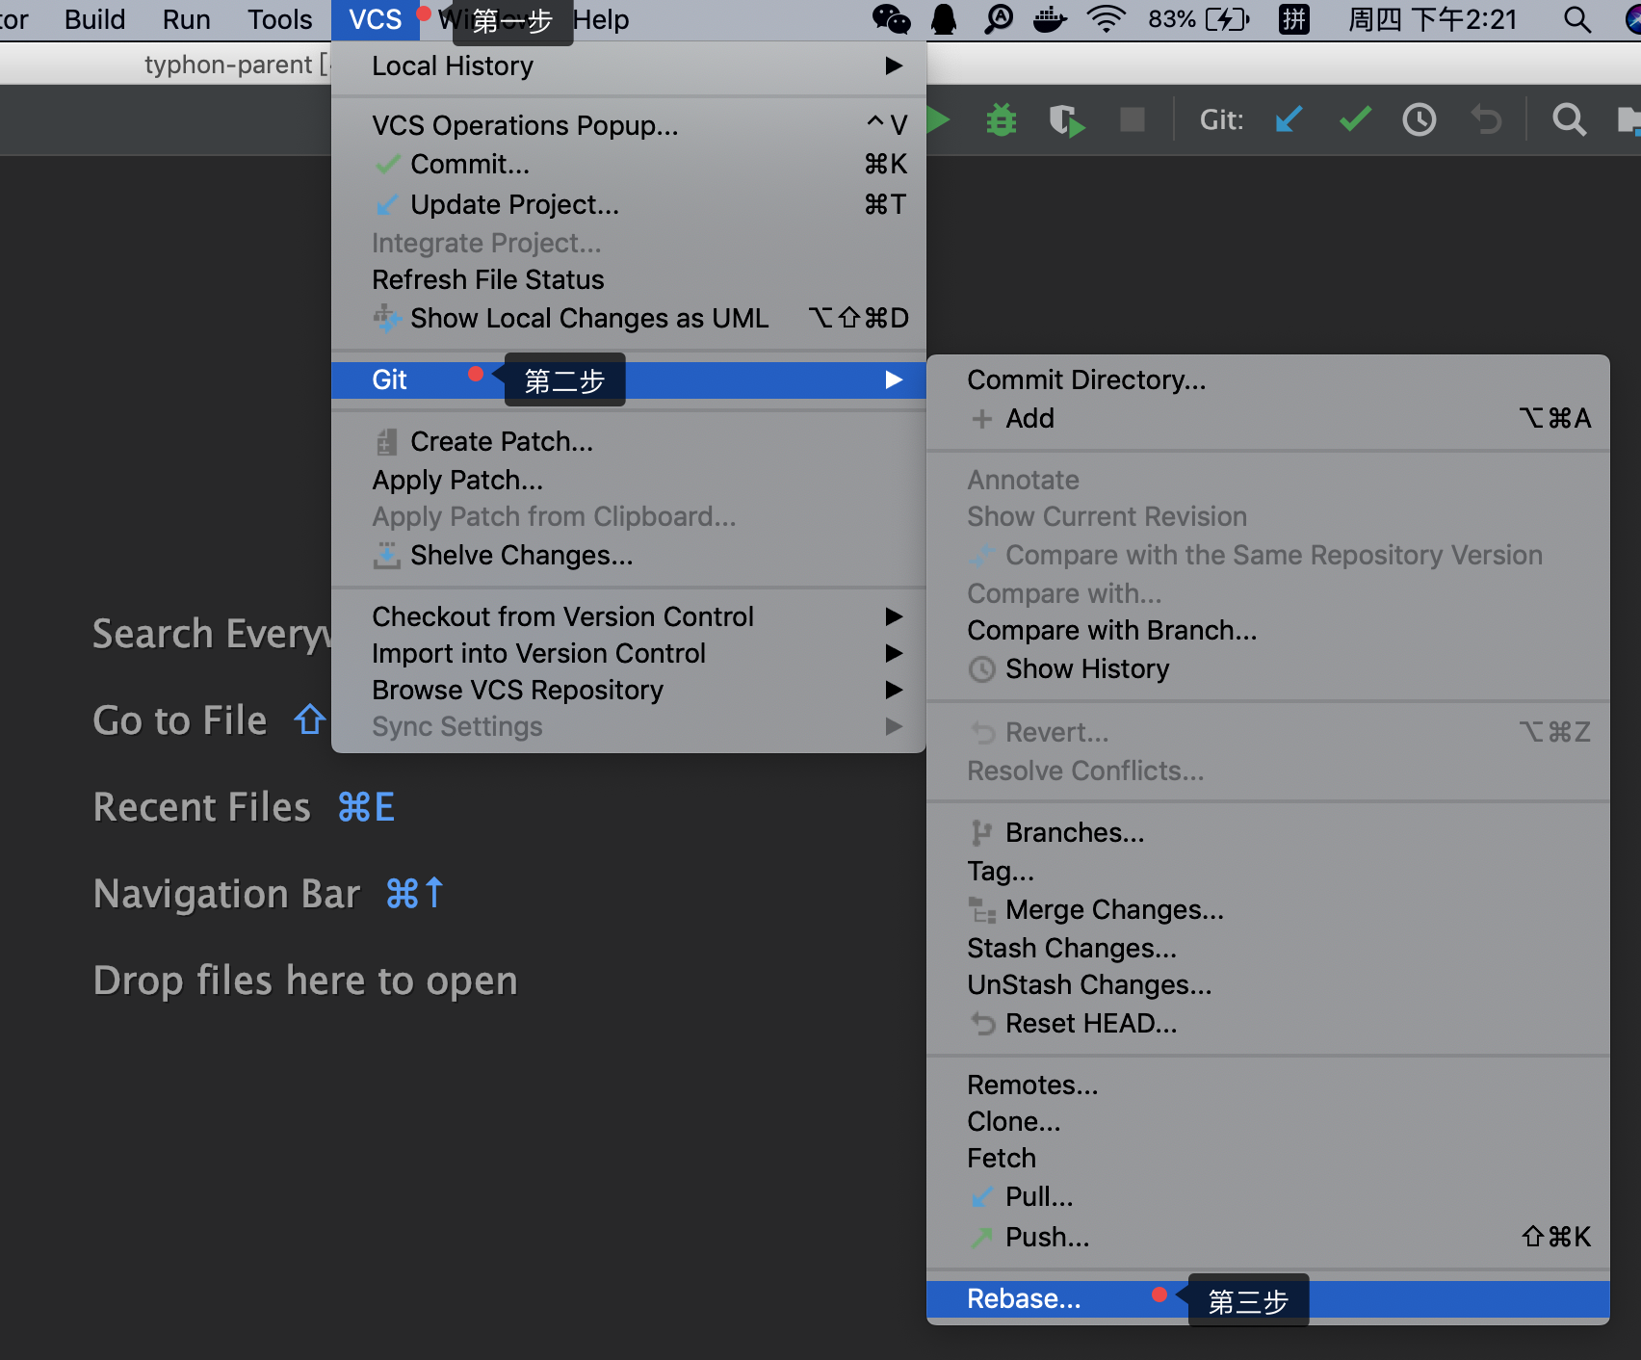
Task: Choose Pull... in Git submenu
Action: (1268, 1196)
